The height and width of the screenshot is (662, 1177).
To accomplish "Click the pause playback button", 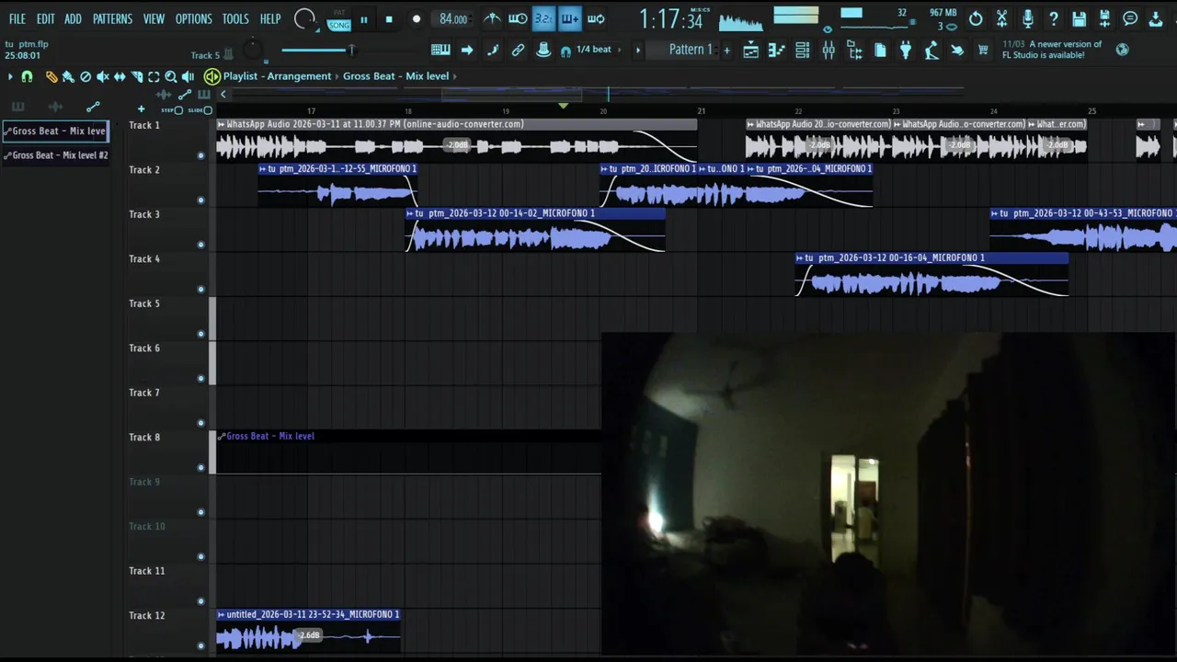I will point(364,19).
